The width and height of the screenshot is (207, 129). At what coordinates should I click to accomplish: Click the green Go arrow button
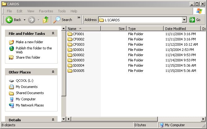pos(192,20)
